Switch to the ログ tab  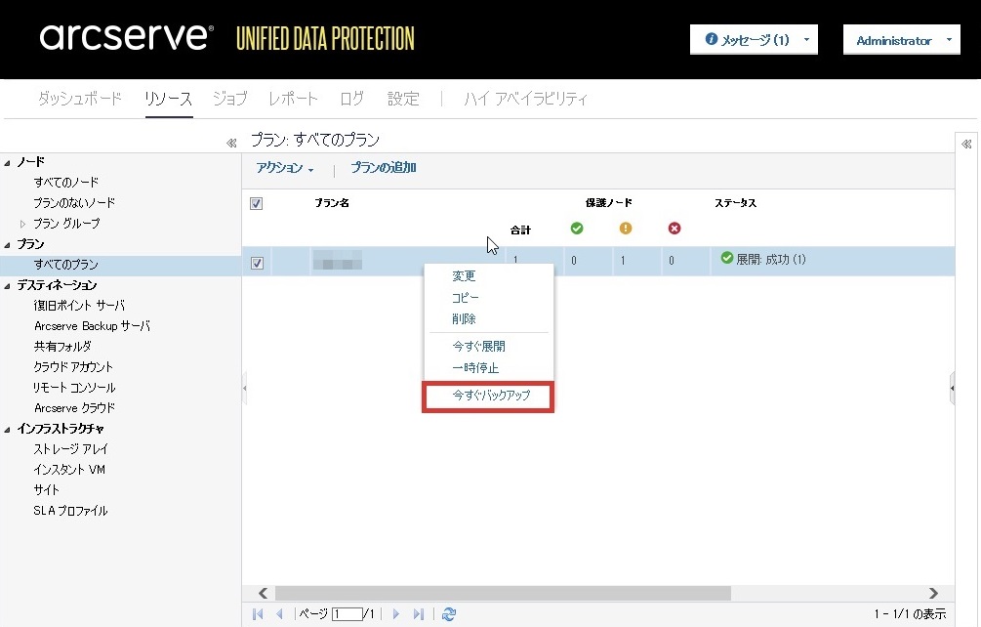click(x=351, y=99)
